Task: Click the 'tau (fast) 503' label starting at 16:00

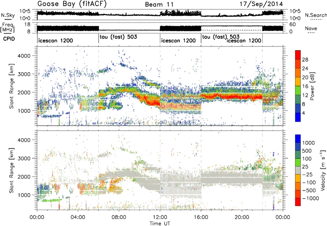Action: click(221, 37)
